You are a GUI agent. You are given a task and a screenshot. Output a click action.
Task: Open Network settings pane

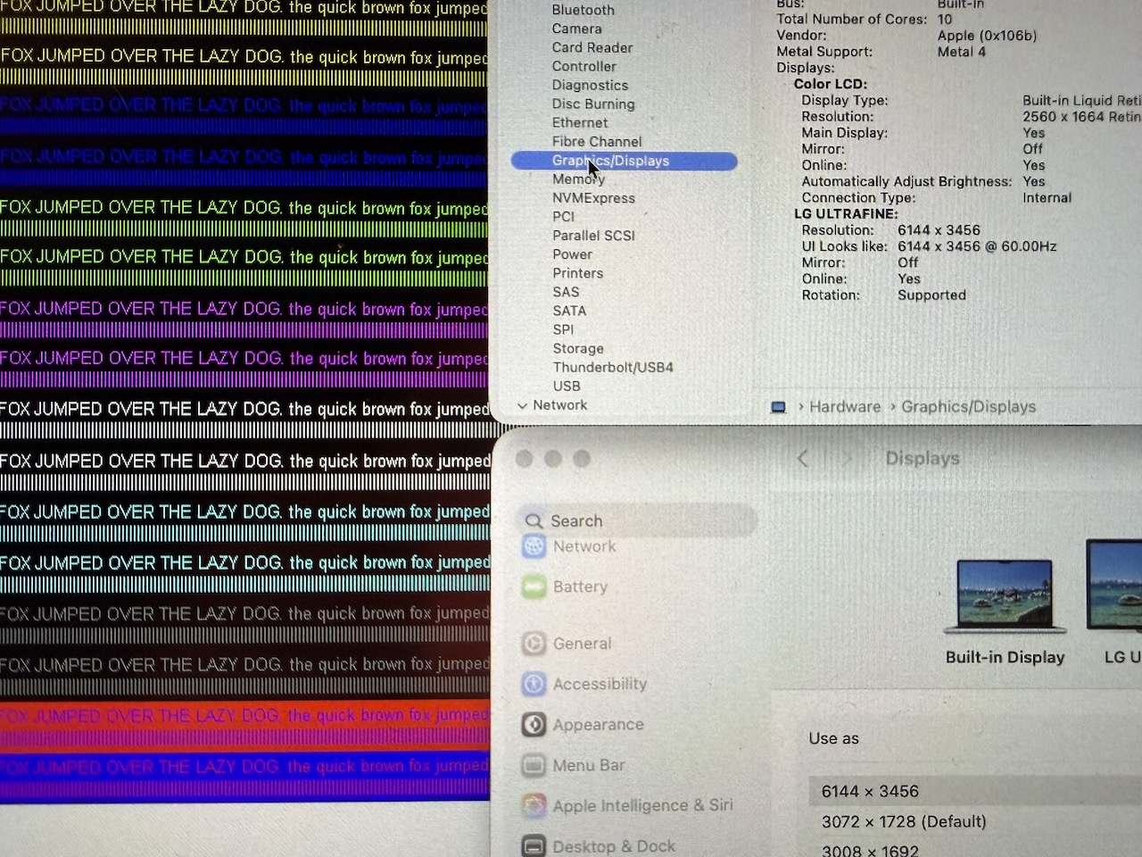584,546
